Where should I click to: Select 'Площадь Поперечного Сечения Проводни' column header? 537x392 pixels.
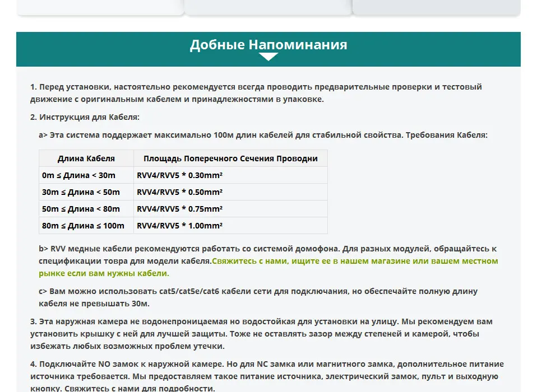point(230,158)
